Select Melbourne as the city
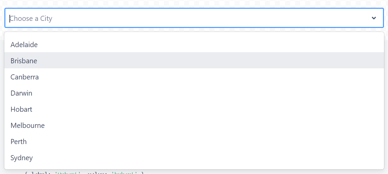 coord(28,126)
